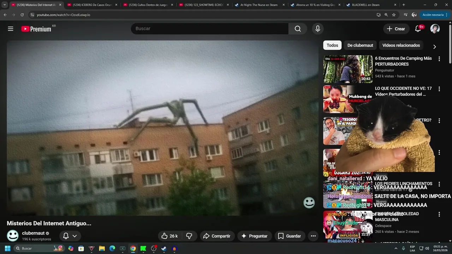Go to YouTube Premium home logo
Viewport: 452px width, 254px height.
point(36,29)
